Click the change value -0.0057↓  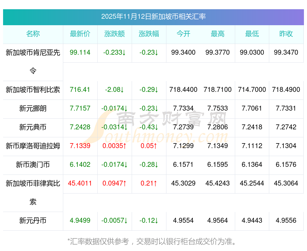[115, 221]
